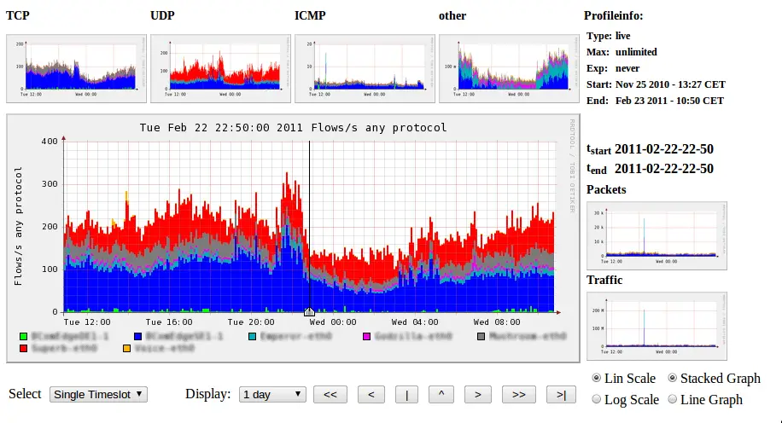Jump back with the << button
The image size is (782, 423).
330,395
